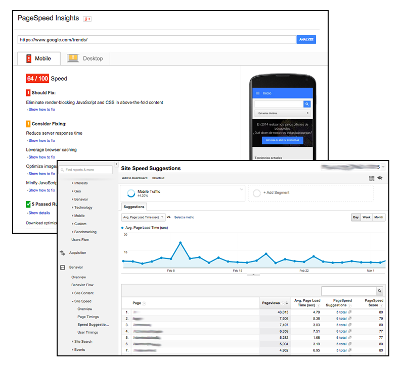This screenshot has width=404, height=367.
Task: Click the external link icon in row 7 suggestions
Action: pyautogui.click(x=349, y=350)
